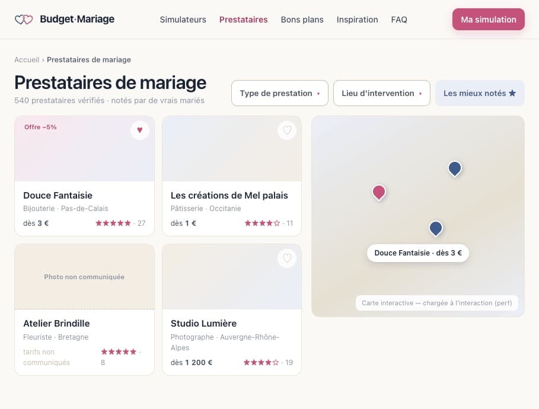
Task: Click tarifs non communiqués text
Action: click(x=46, y=357)
